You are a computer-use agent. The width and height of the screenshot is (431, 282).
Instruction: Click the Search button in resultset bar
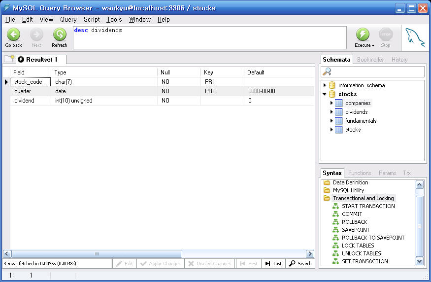pos(300,264)
